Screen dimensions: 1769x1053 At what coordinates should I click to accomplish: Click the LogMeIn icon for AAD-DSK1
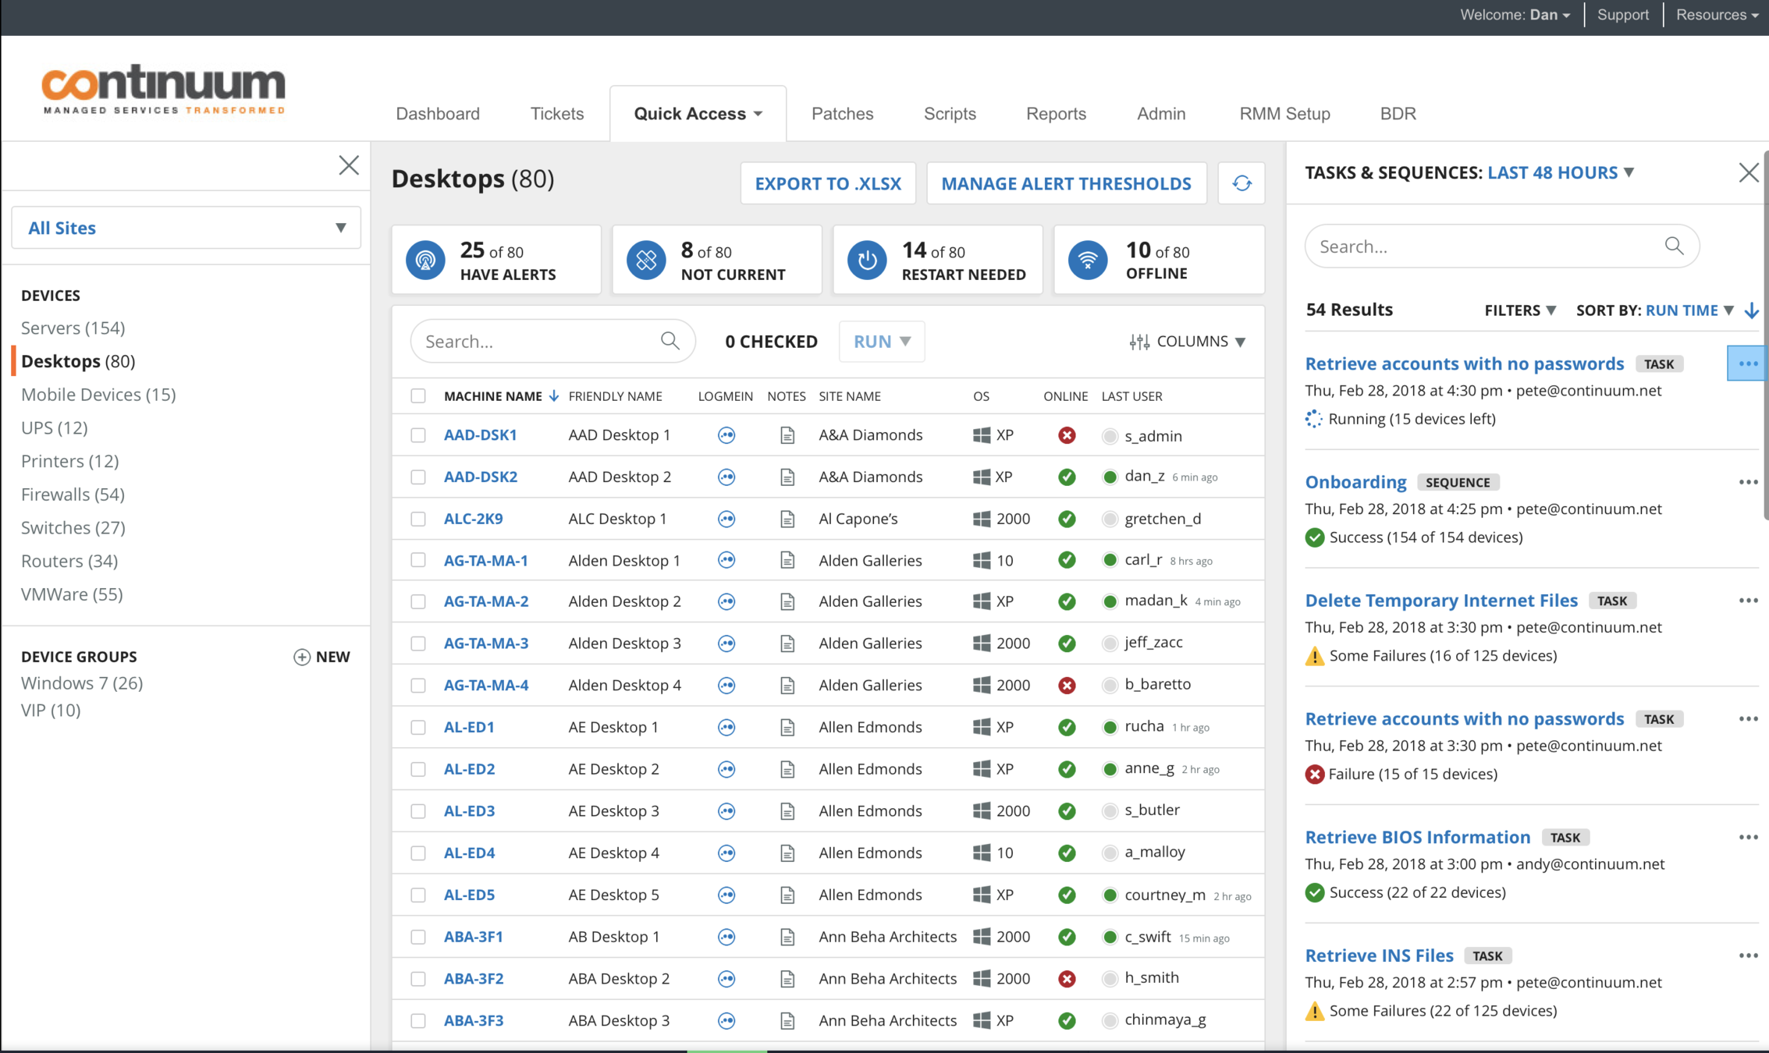(x=726, y=435)
